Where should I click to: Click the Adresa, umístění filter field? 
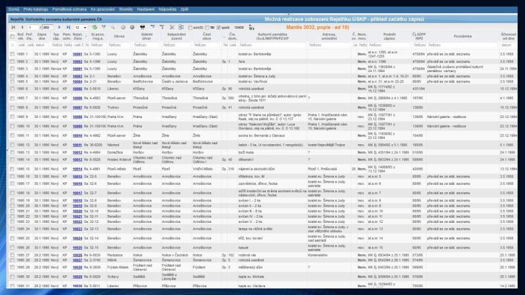point(329,45)
